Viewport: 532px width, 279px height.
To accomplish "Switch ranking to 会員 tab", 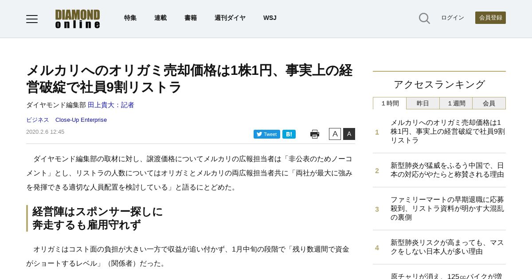I will tap(489, 103).
